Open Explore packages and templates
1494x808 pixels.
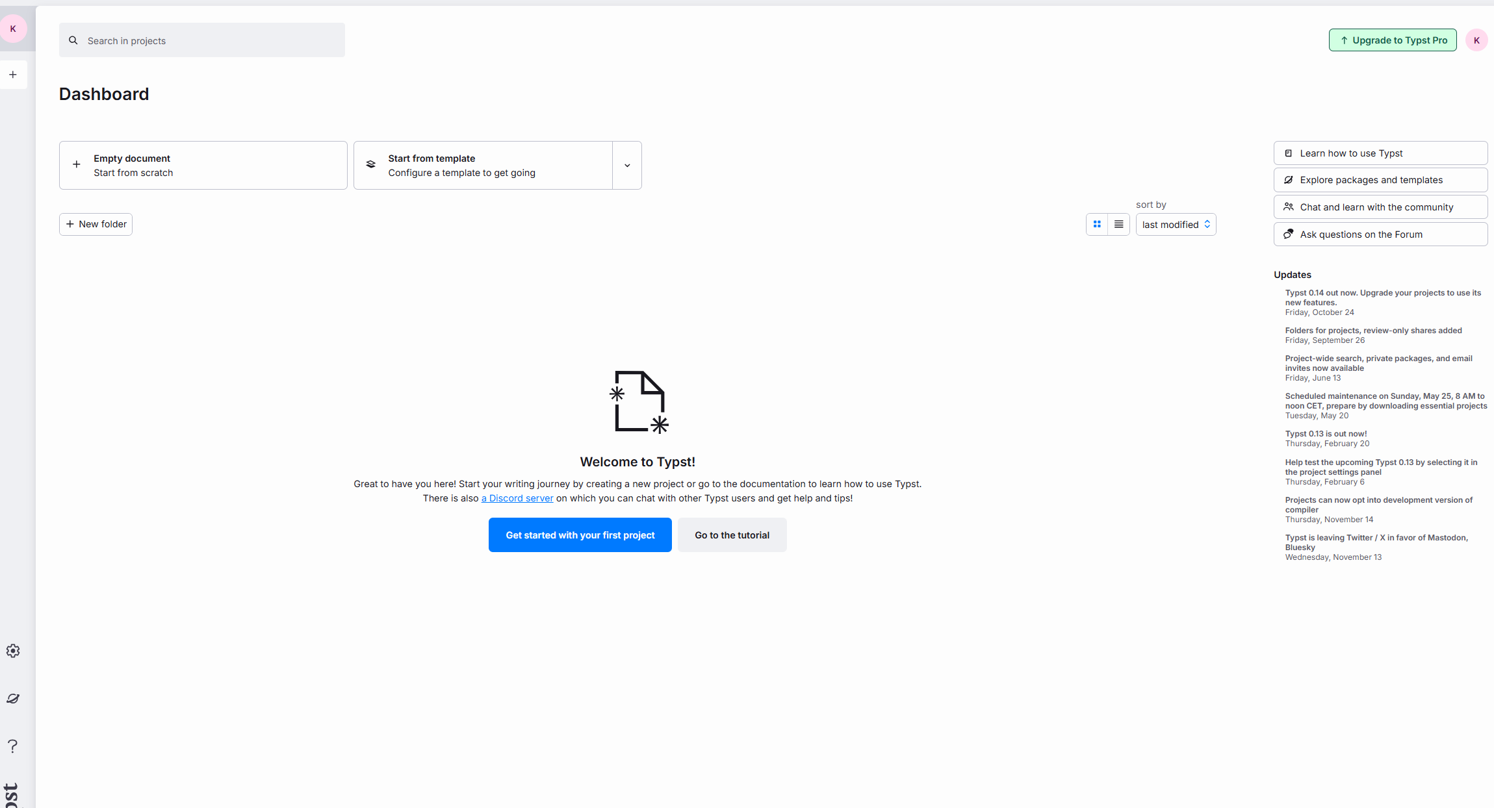[1380, 180]
